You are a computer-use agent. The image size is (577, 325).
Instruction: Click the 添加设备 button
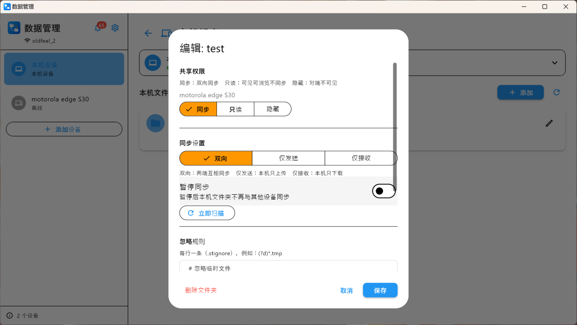click(64, 129)
